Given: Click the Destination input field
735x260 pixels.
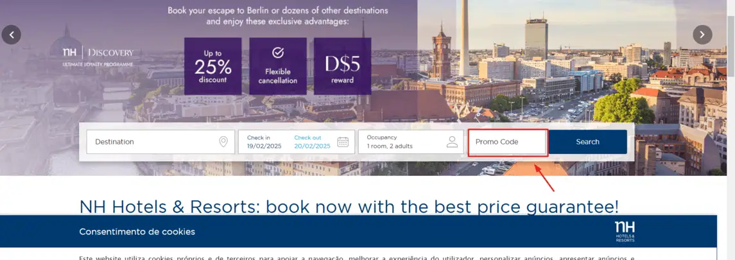Looking at the screenshot, I should point(160,142).
